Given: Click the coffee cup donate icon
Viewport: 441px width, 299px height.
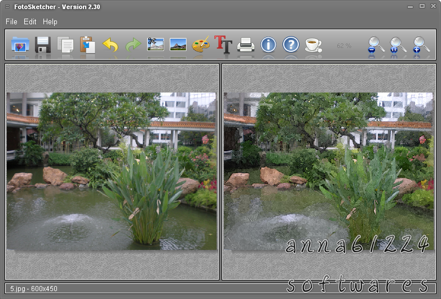Looking at the screenshot, I should coord(314,45).
